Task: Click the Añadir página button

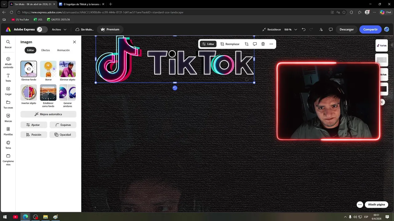Action: [x=376, y=204]
